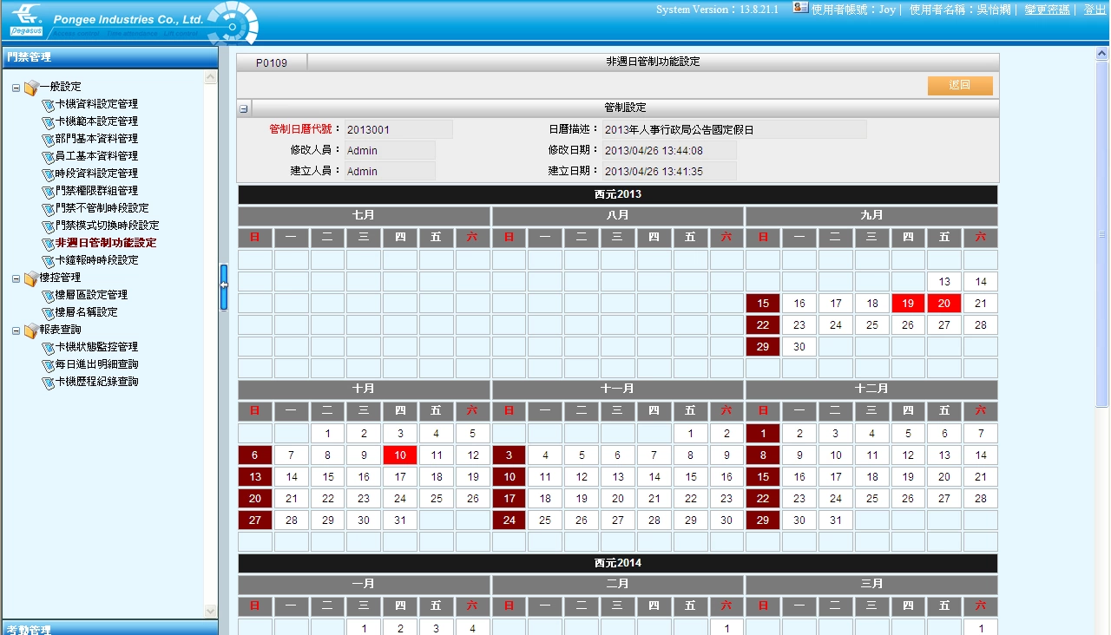Click the user account icon beside 使用者帳號

pos(799,9)
